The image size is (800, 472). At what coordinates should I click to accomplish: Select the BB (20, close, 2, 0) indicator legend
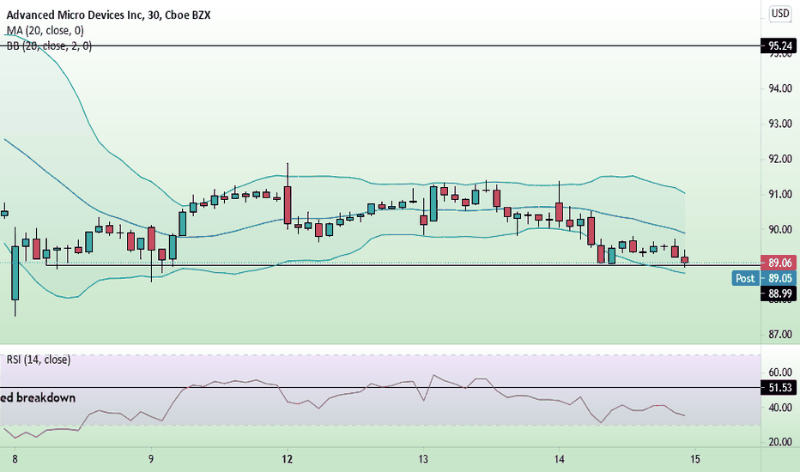(x=49, y=46)
